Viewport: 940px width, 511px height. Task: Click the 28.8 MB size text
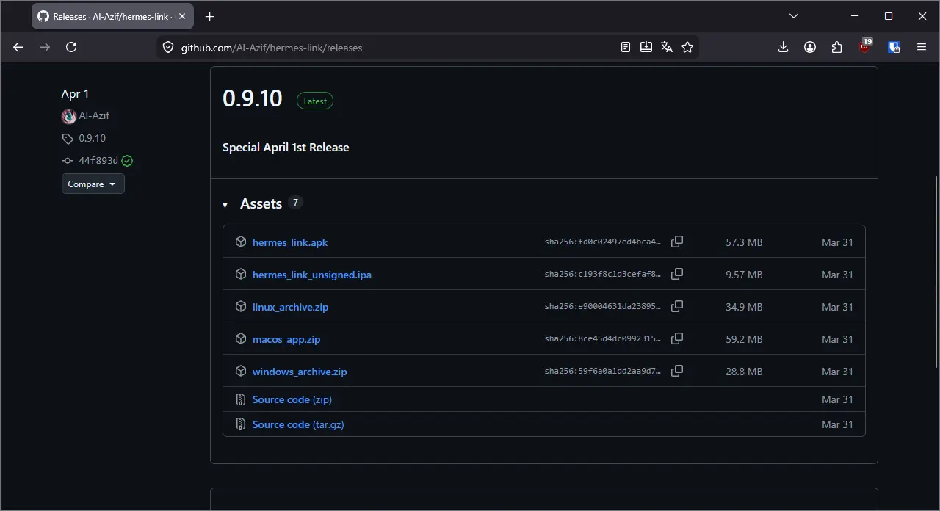click(744, 372)
